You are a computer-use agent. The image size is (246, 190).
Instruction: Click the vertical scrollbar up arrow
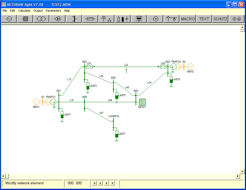point(242,27)
